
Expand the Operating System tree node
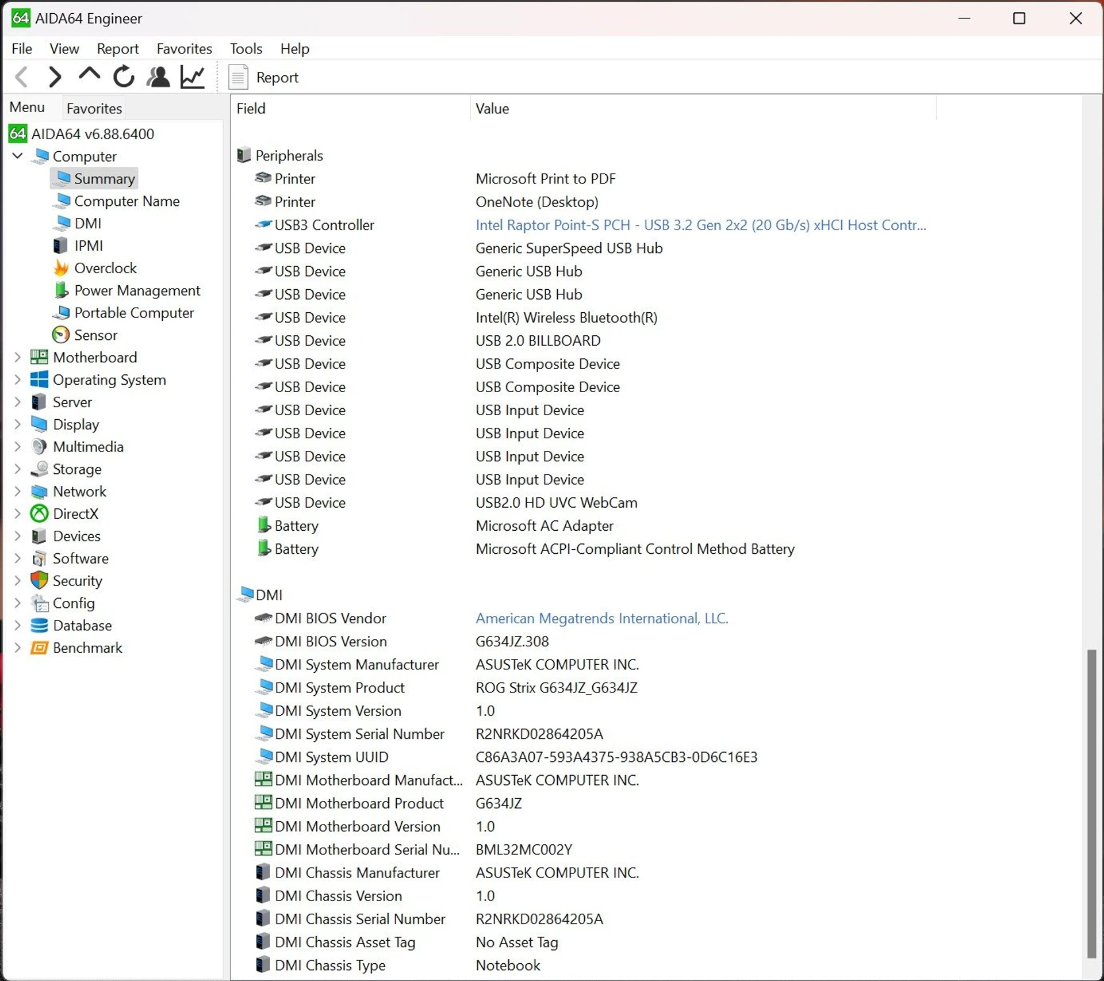(x=18, y=380)
